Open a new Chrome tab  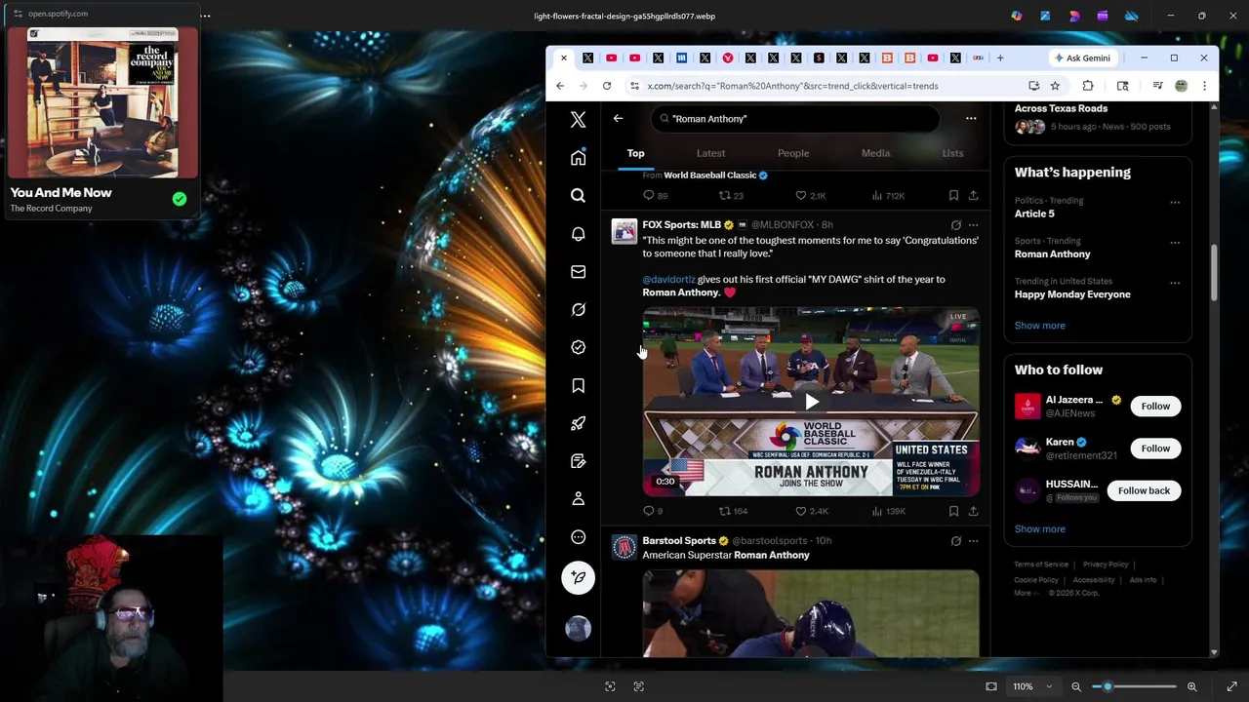point(1000,58)
